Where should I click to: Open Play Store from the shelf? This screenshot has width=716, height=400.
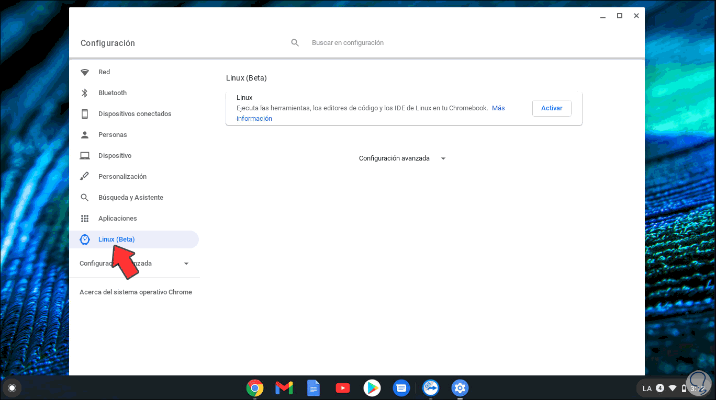click(372, 388)
